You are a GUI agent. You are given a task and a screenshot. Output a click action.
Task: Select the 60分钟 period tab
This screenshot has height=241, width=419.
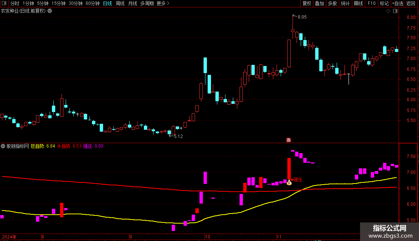point(93,3)
